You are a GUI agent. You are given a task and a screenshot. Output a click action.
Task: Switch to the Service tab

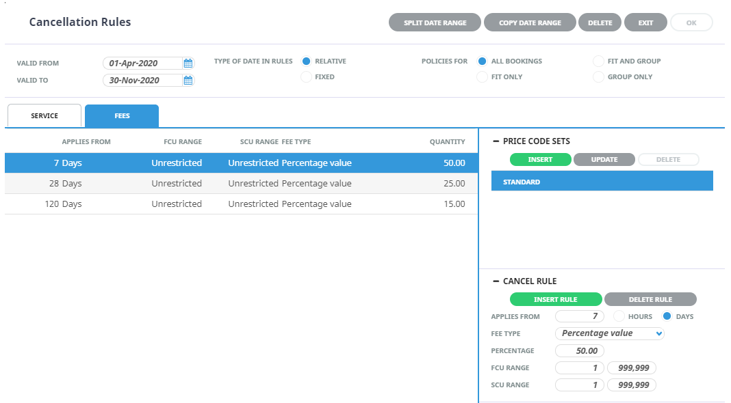coord(44,116)
